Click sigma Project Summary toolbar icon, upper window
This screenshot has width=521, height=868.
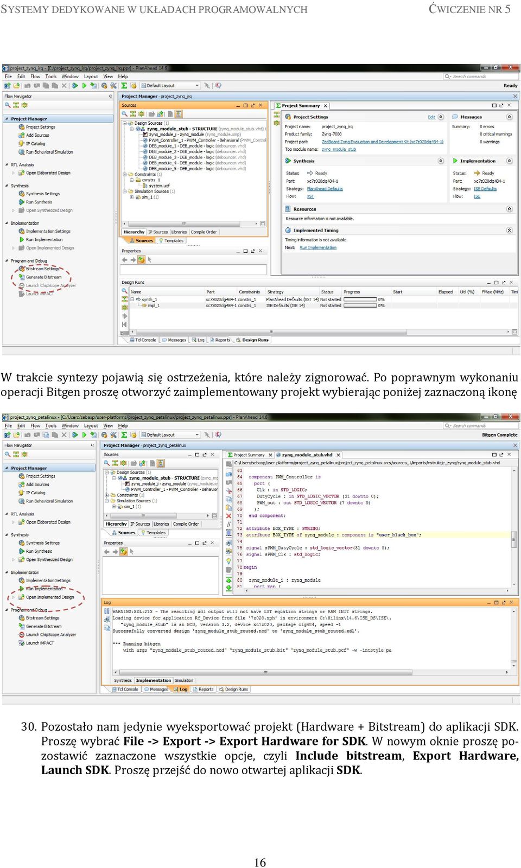124,86
